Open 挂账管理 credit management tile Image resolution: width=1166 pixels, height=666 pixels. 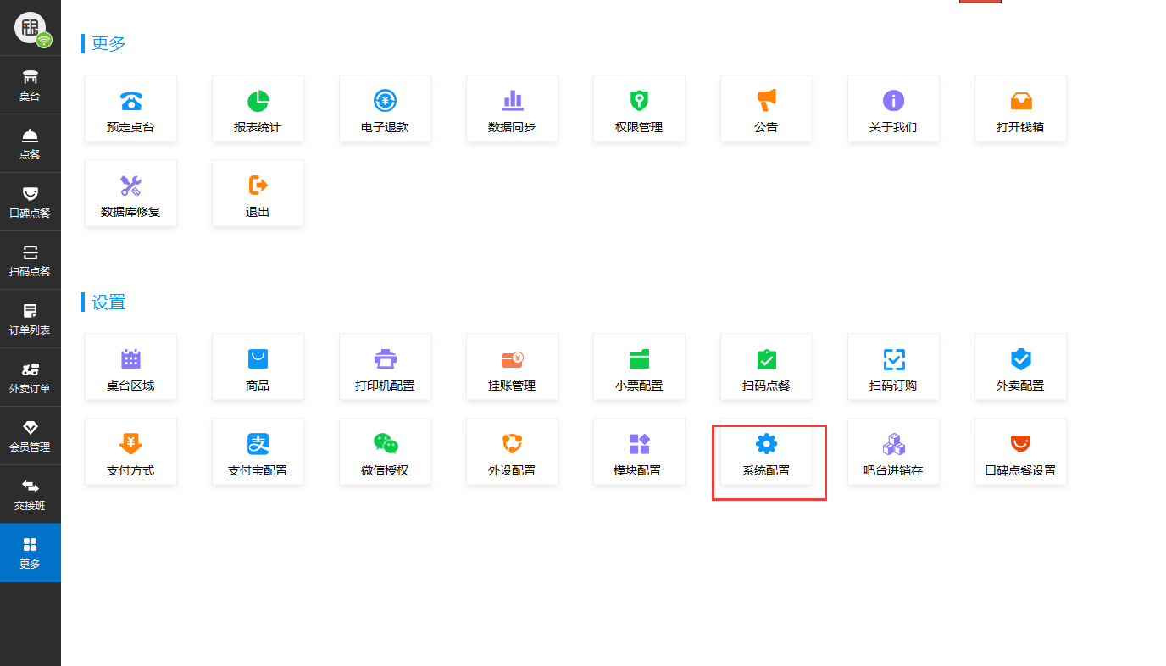click(x=513, y=367)
